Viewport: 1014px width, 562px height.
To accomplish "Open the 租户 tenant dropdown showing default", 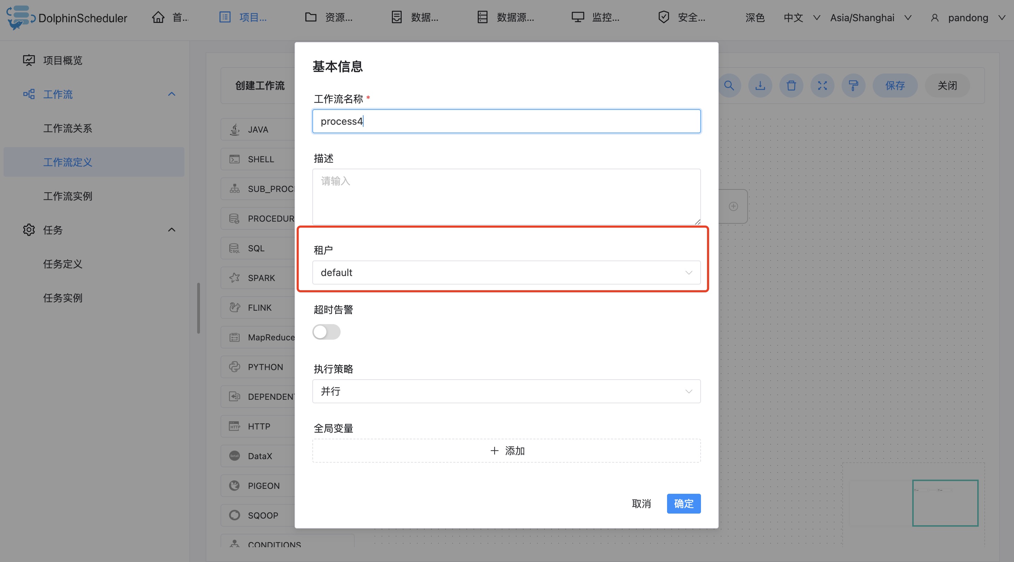I will coord(506,273).
